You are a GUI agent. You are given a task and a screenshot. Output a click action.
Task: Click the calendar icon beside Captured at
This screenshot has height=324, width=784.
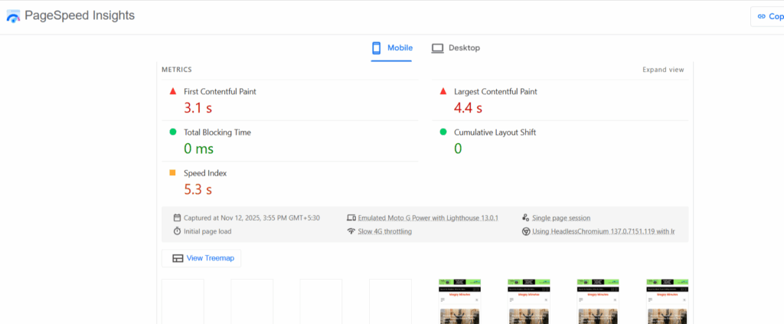pyautogui.click(x=177, y=218)
